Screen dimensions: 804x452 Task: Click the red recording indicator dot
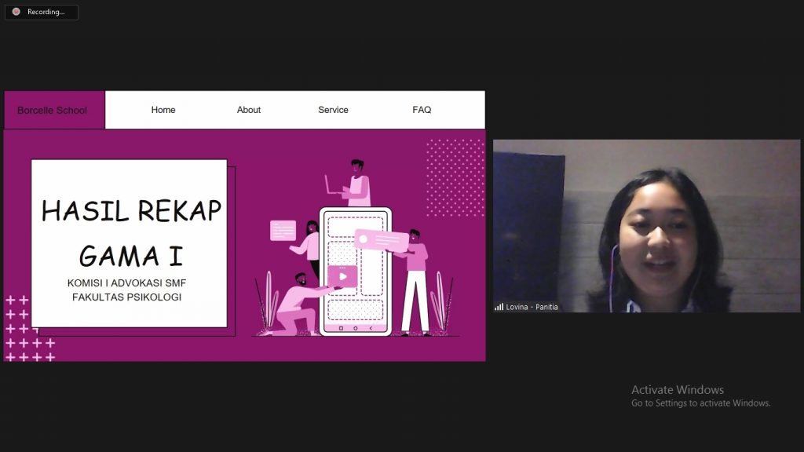(x=16, y=12)
